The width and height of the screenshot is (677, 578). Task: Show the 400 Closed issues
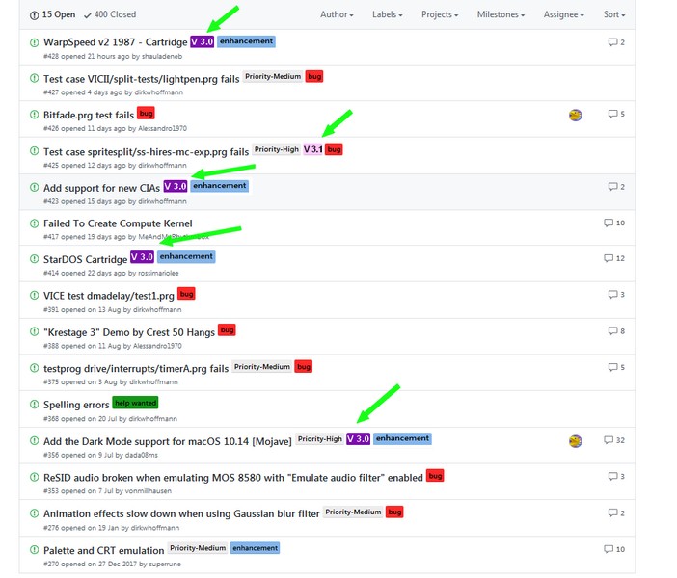coord(110,14)
